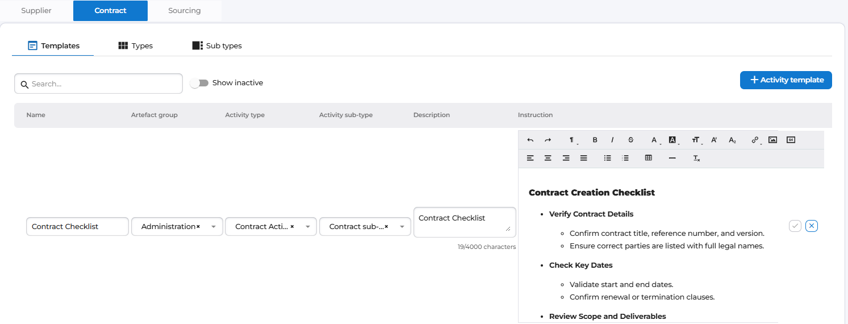Click the Activity template button

click(786, 80)
